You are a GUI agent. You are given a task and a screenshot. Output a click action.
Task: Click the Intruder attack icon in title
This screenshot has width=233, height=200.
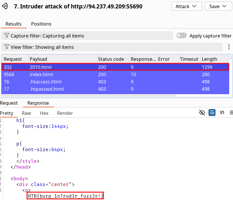point(6,6)
